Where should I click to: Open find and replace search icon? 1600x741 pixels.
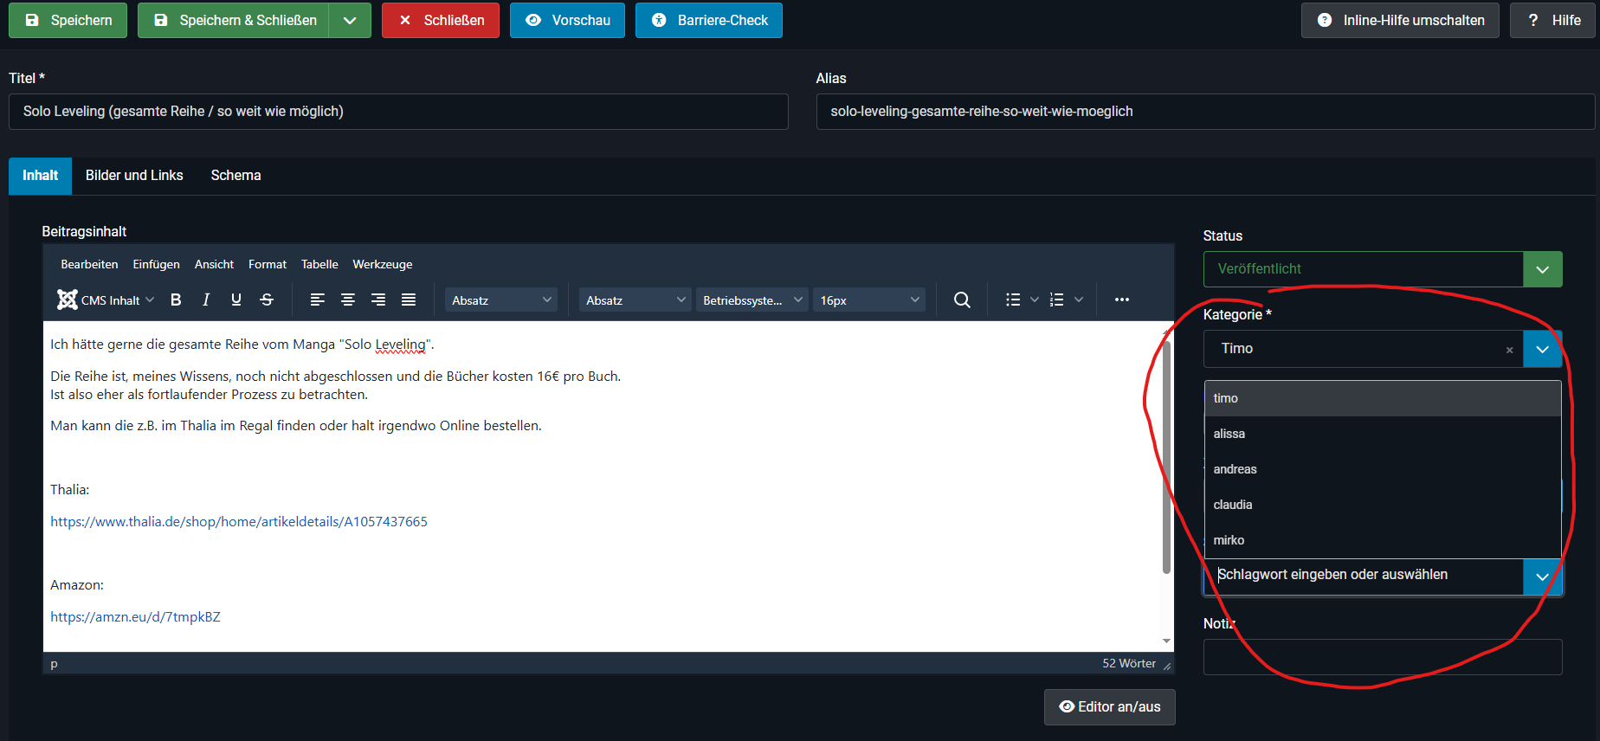962,300
